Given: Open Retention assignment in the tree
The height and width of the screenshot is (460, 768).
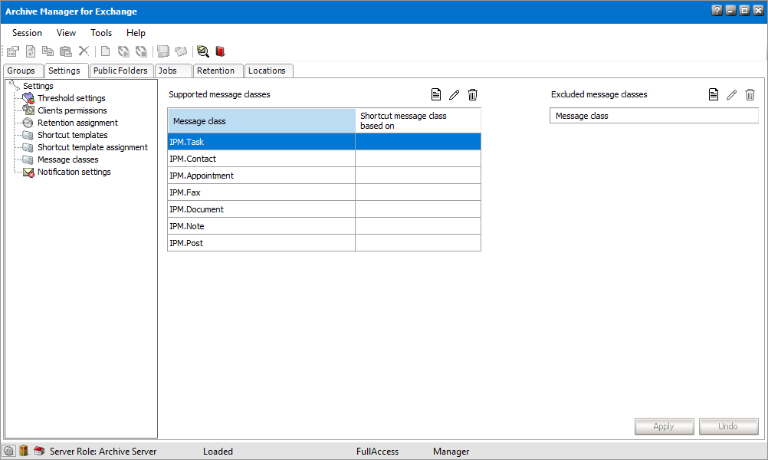Looking at the screenshot, I should (x=77, y=123).
